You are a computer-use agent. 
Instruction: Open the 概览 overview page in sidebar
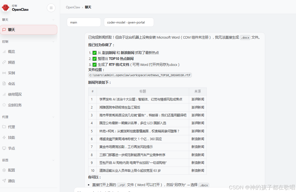[12, 52]
